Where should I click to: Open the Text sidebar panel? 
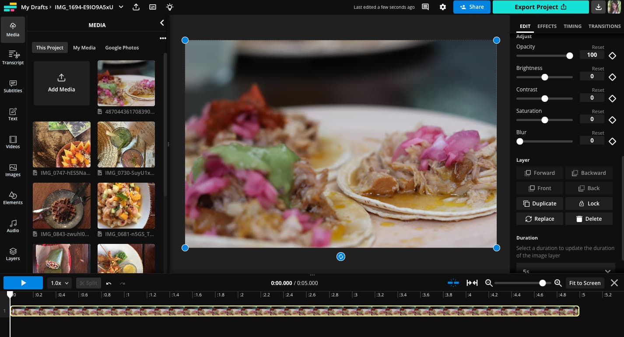13,114
